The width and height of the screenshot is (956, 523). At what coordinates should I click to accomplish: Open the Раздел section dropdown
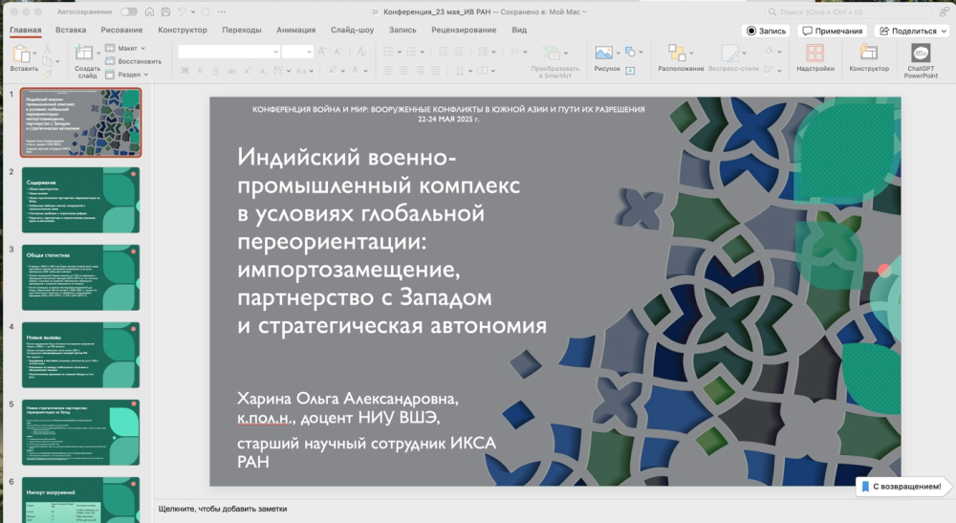coord(127,75)
